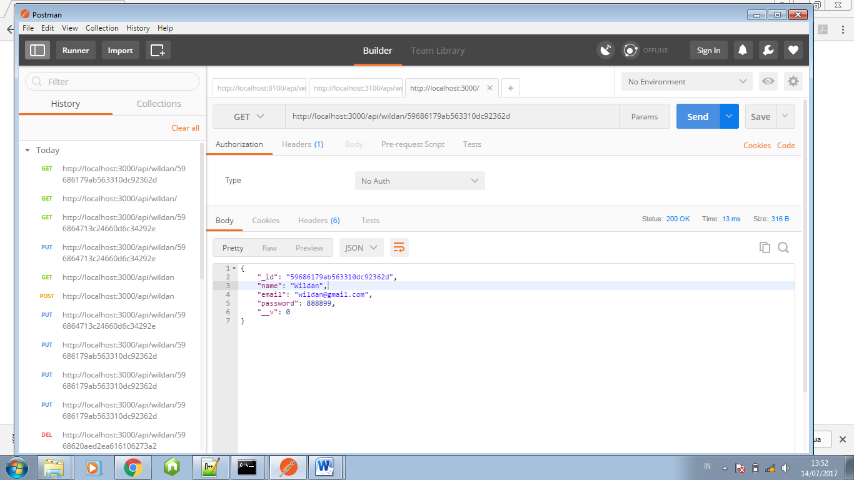
Task: Open the No Environment dropdown
Action: click(686, 81)
